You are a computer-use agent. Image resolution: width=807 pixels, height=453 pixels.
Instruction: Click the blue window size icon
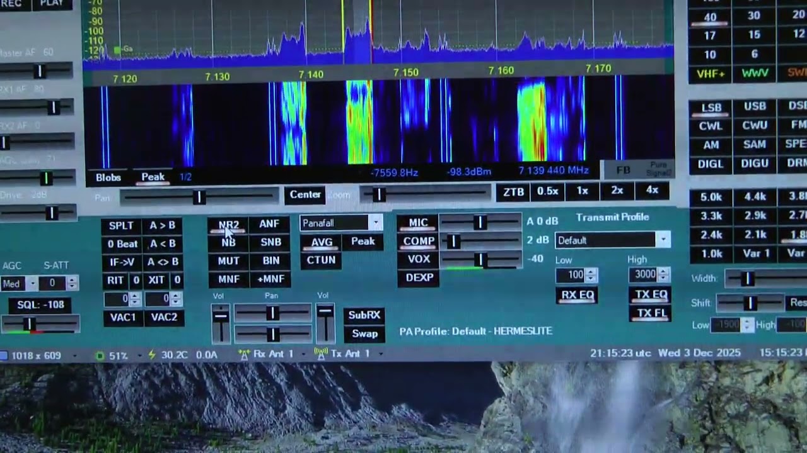coord(3,356)
